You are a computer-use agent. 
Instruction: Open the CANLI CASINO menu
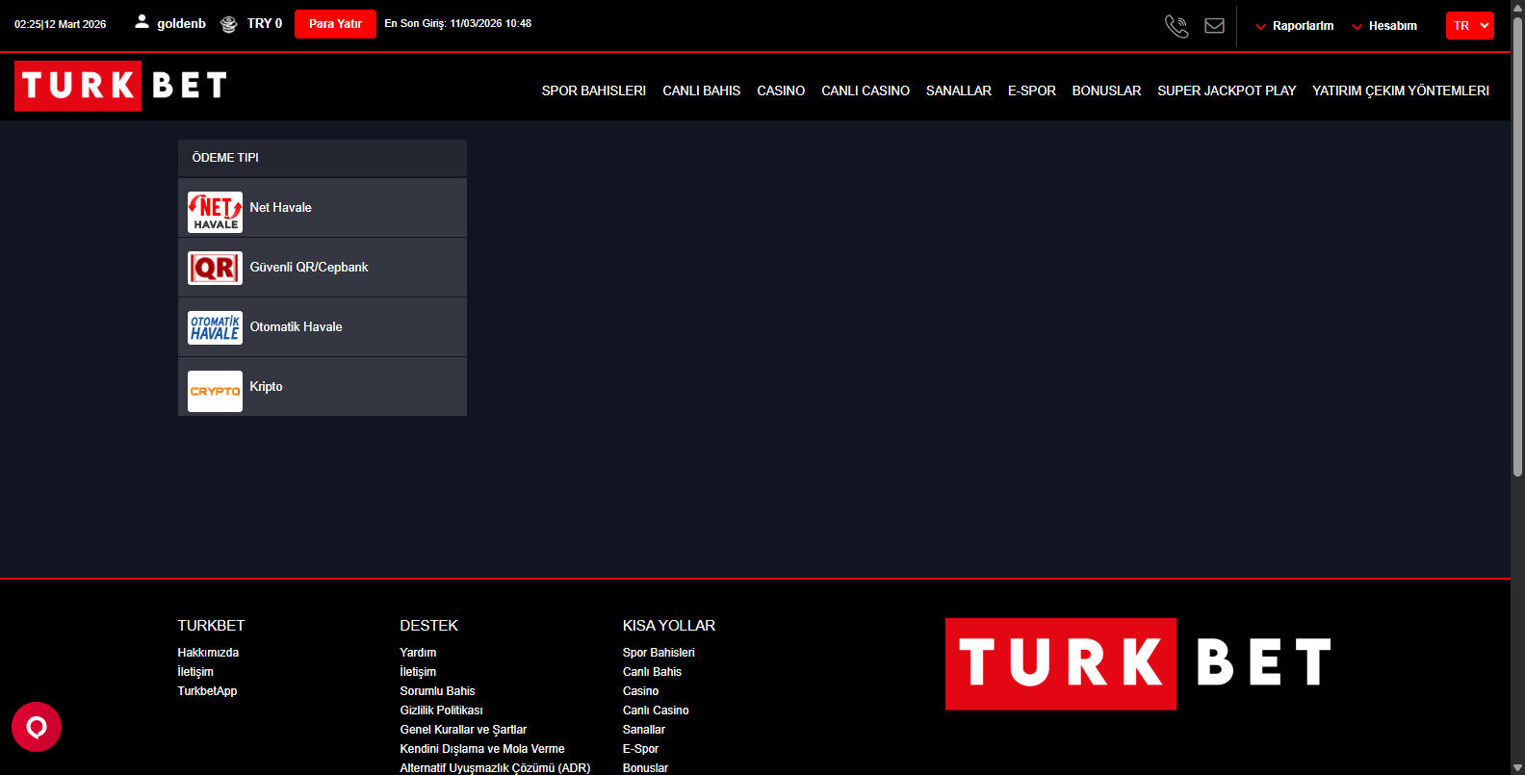866,90
